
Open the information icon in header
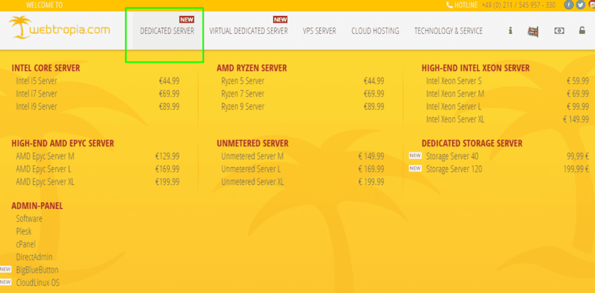511,30
